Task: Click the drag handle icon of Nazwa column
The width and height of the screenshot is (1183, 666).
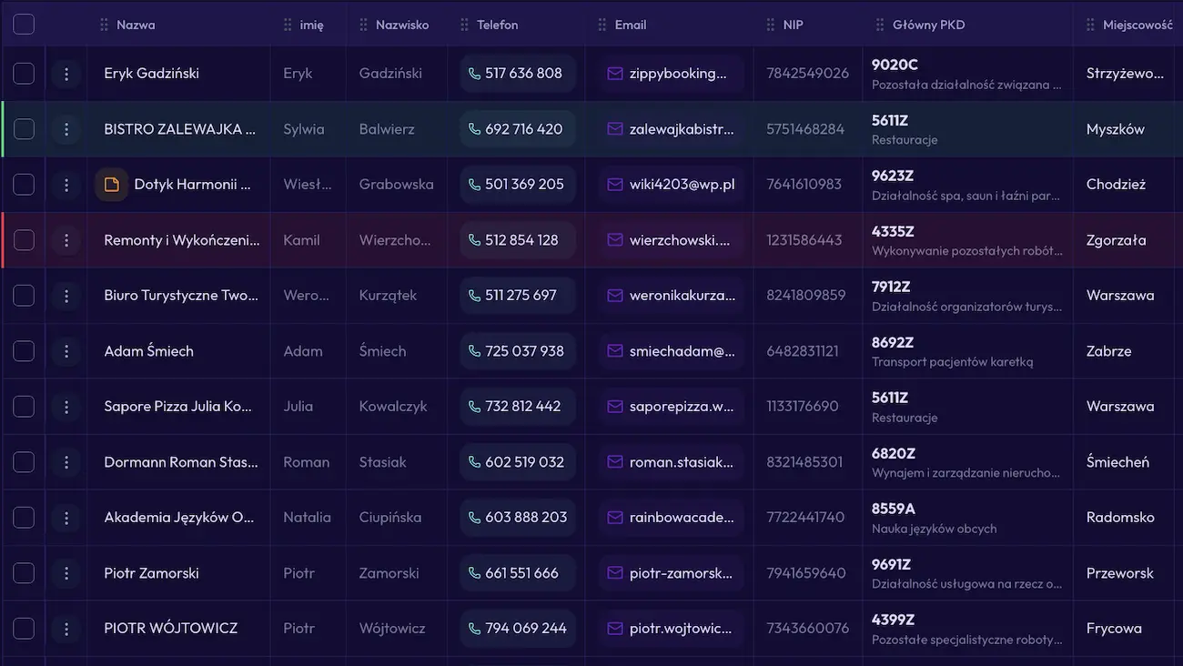Action: click(x=104, y=25)
